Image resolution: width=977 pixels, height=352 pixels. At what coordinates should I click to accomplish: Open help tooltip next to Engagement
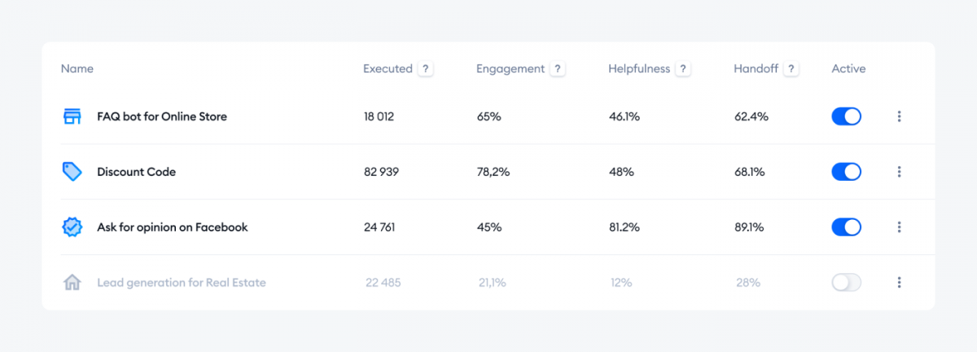[x=558, y=69]
